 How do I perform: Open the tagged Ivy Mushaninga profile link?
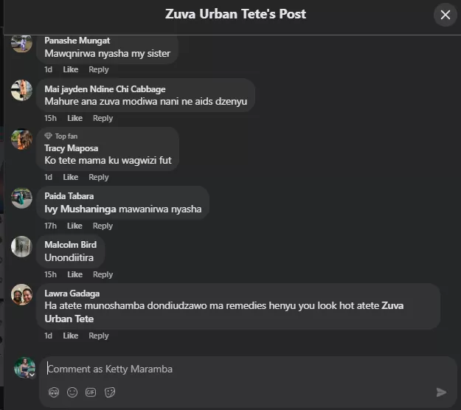click(80, 209)
